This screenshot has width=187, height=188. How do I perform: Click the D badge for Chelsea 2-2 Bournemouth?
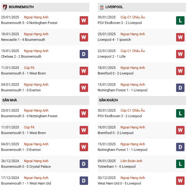(x=84, y=54)
